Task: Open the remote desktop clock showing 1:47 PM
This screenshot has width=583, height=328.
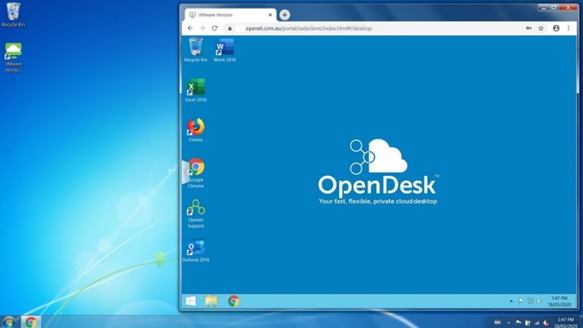Action: [x=560, y=300]
